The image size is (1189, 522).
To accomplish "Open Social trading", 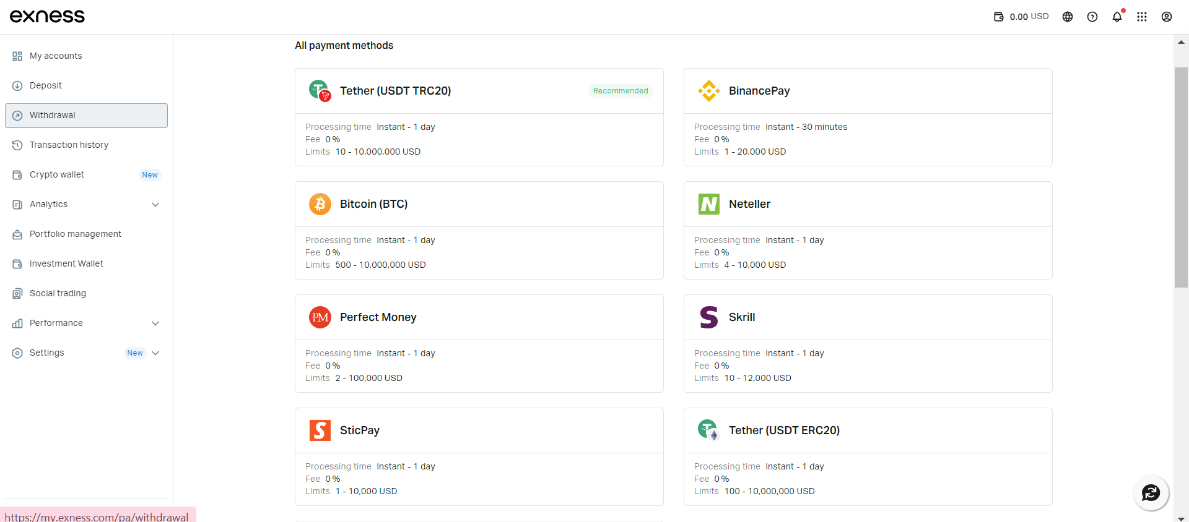I will 86,294.
